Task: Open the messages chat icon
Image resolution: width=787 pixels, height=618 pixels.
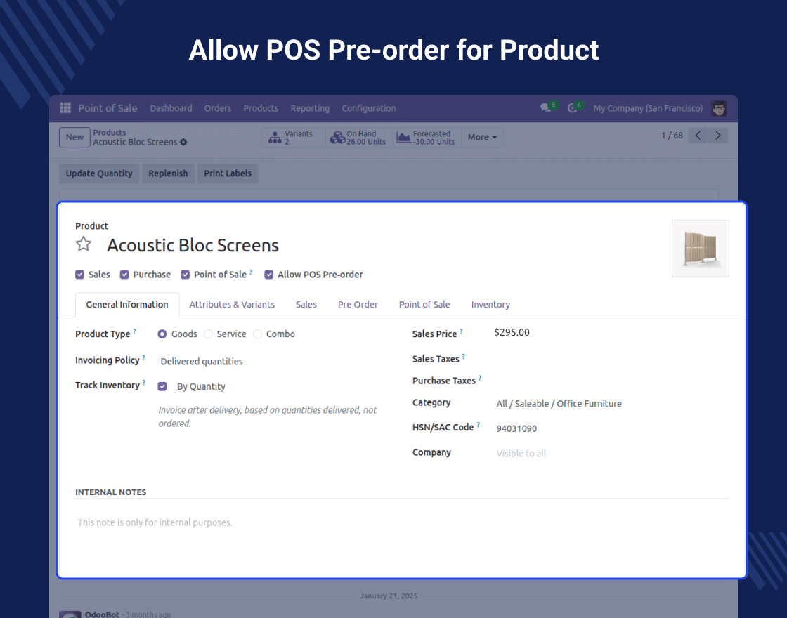Action: pos(545,108)
